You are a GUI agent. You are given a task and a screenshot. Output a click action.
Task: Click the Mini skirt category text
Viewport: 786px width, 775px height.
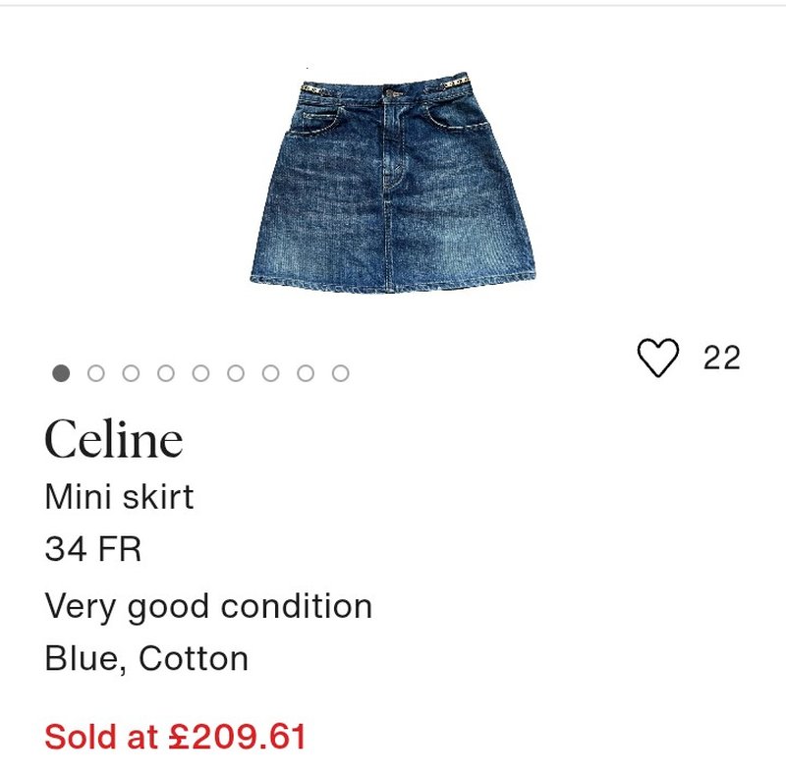click(x=119, y=497)
